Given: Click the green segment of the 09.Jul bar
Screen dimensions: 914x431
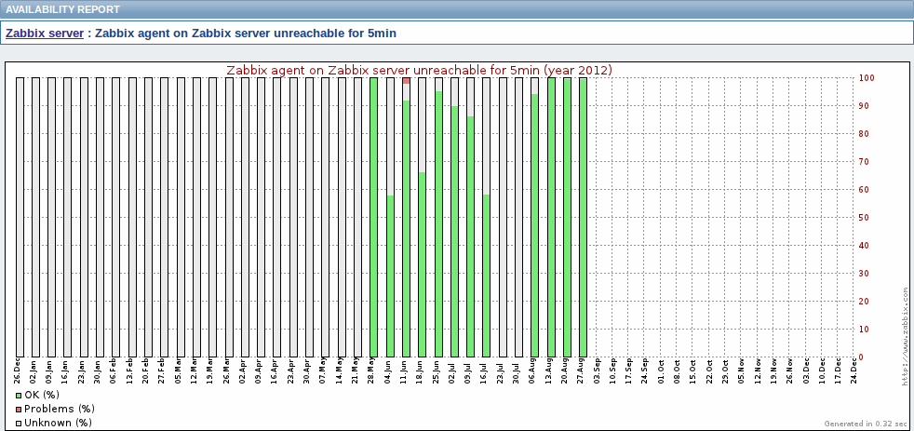Looking at the screenshot, I should pyautogui.click(x=470, y=236).
